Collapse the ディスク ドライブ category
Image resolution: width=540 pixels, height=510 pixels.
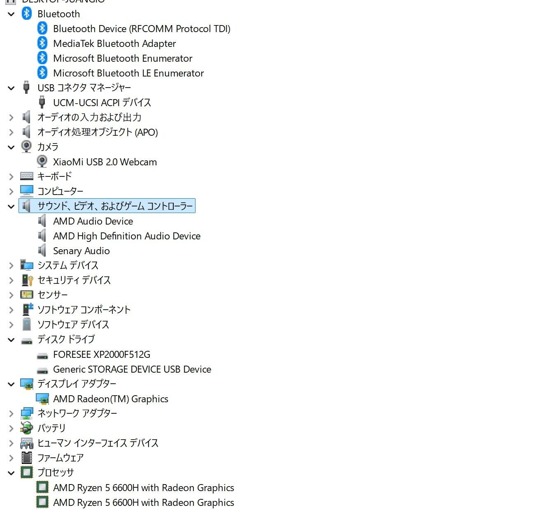coord(11,340)
